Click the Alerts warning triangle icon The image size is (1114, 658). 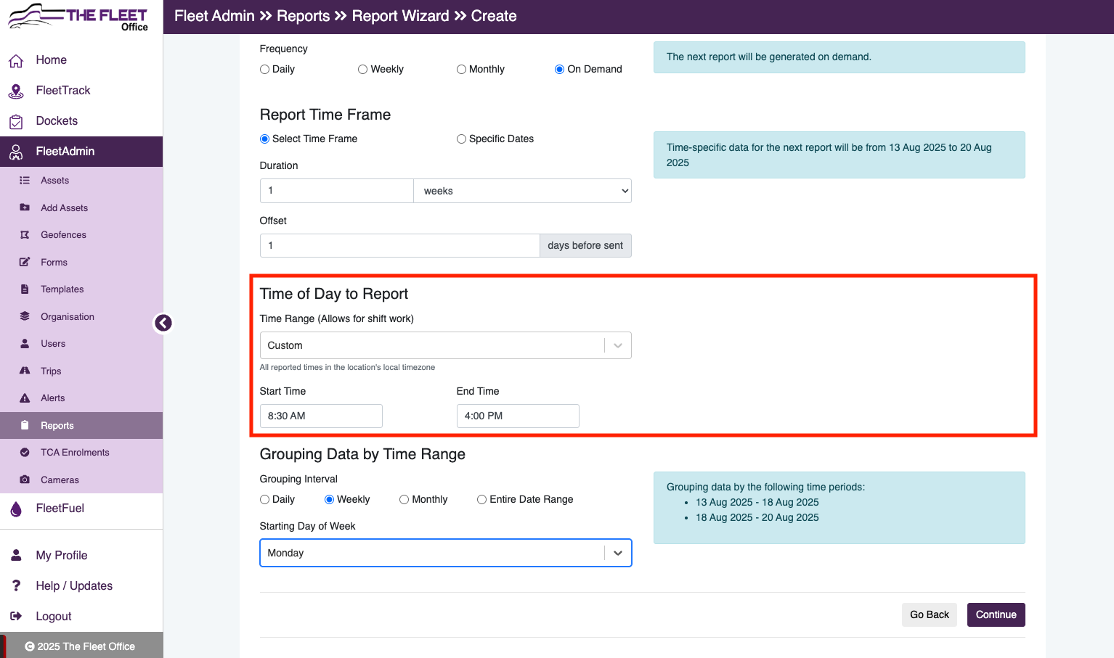tap(25, 398)
